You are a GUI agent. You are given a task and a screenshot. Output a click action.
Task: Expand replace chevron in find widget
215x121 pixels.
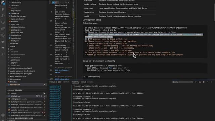51,2
